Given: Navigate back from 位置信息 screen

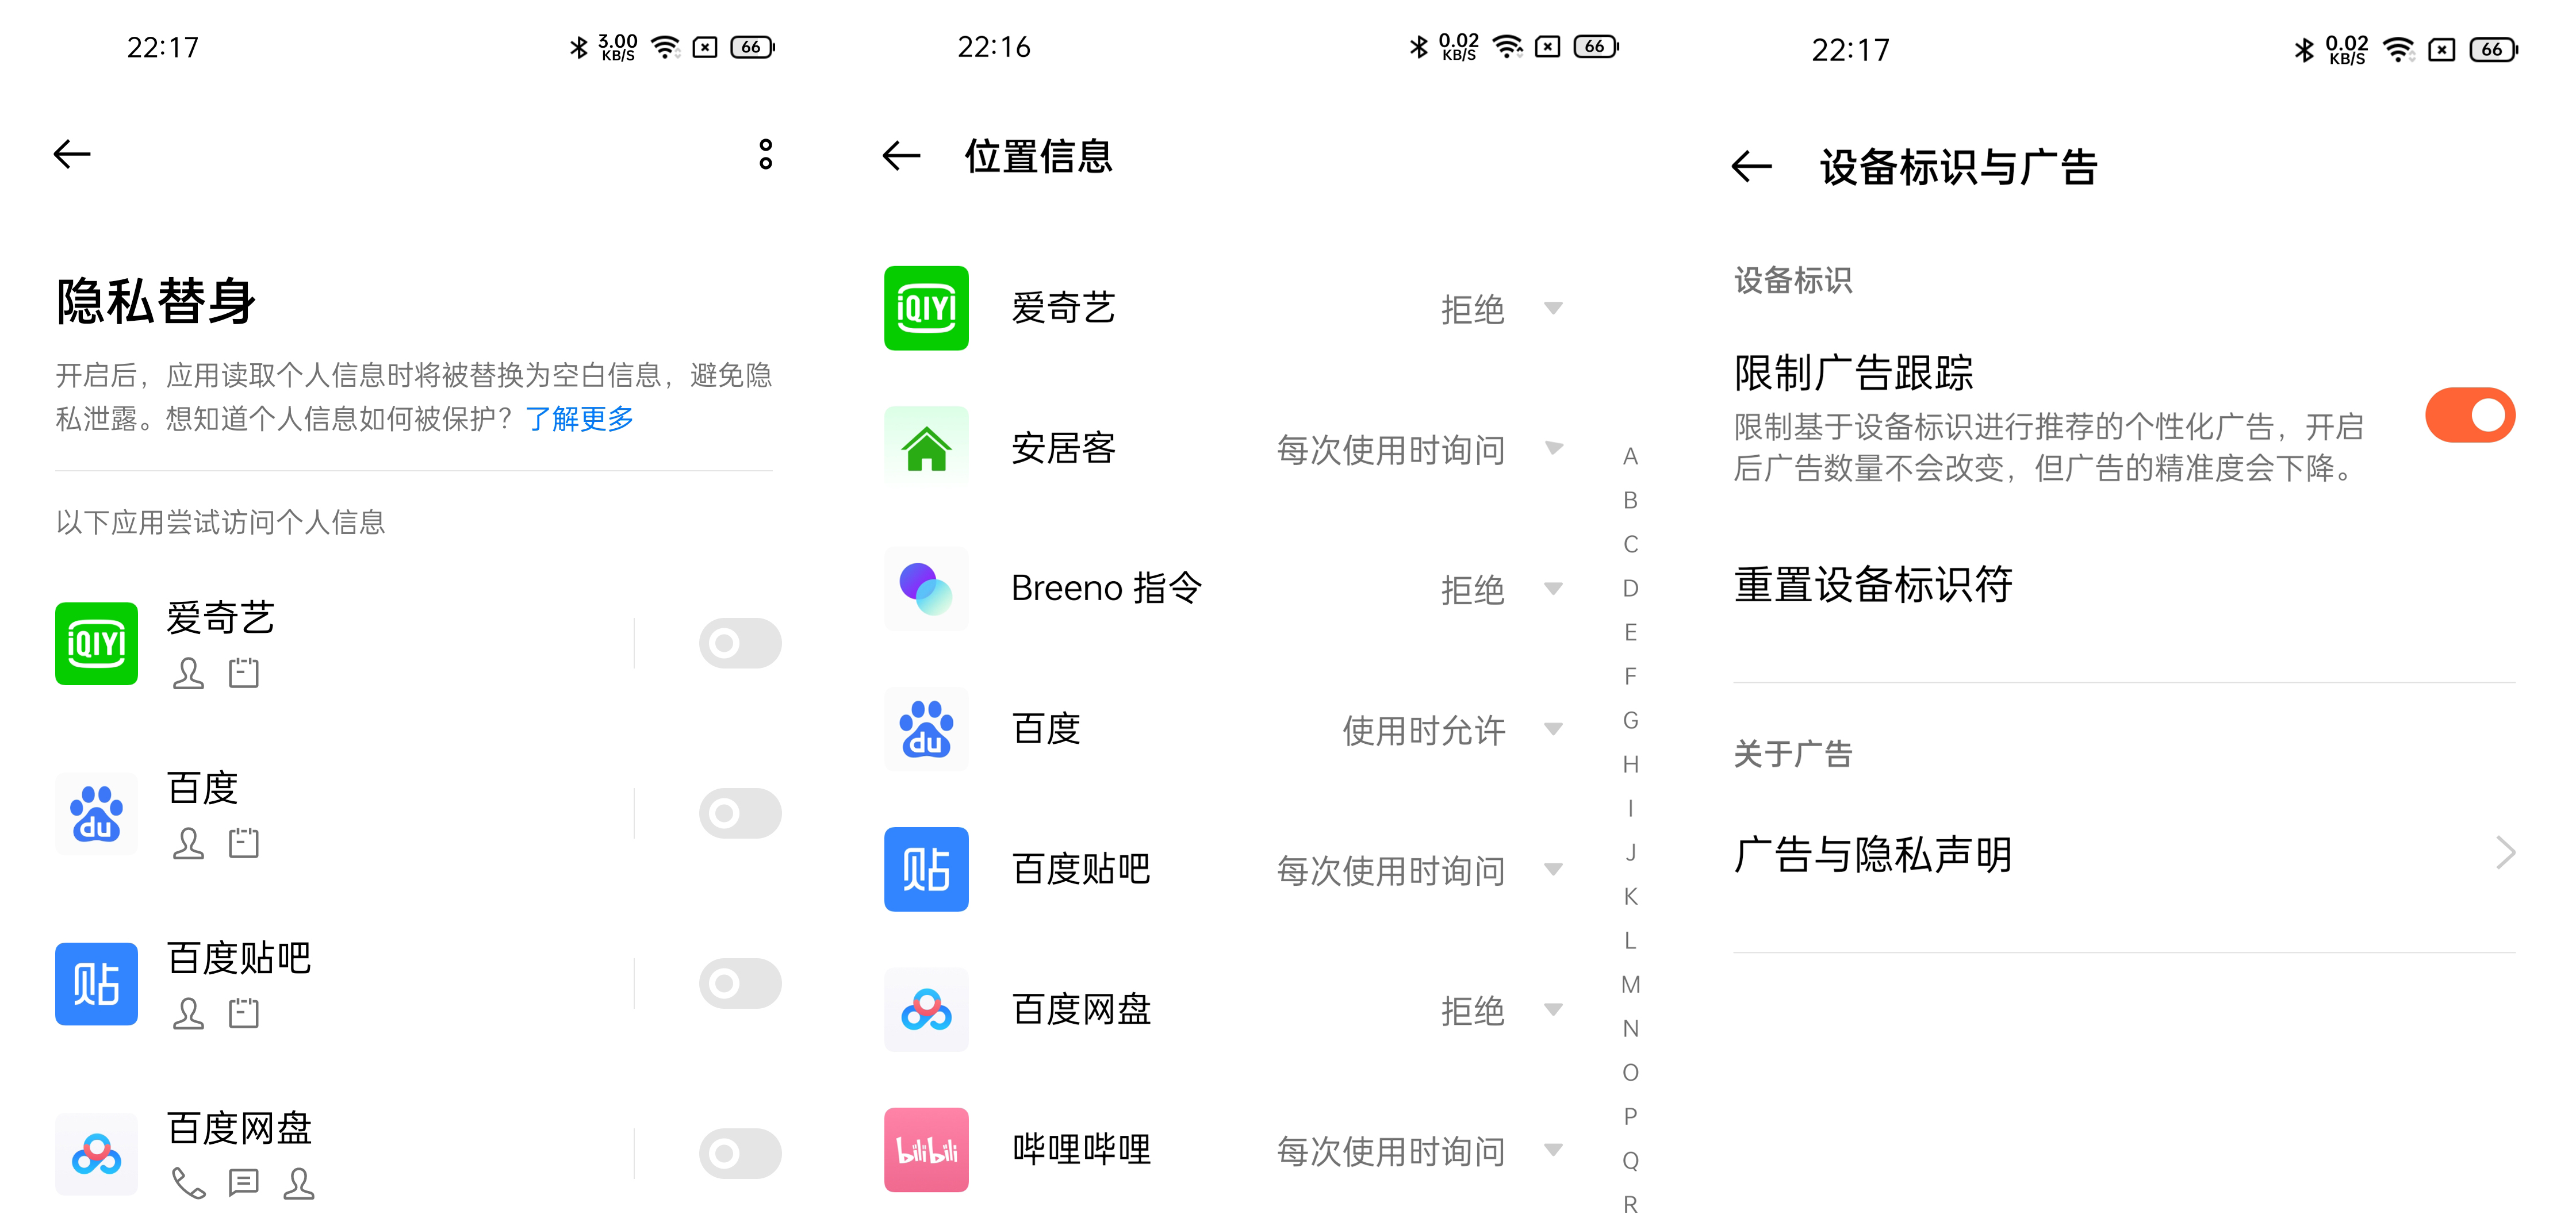Looking at the screenshot, I should [x=901, y=155].
